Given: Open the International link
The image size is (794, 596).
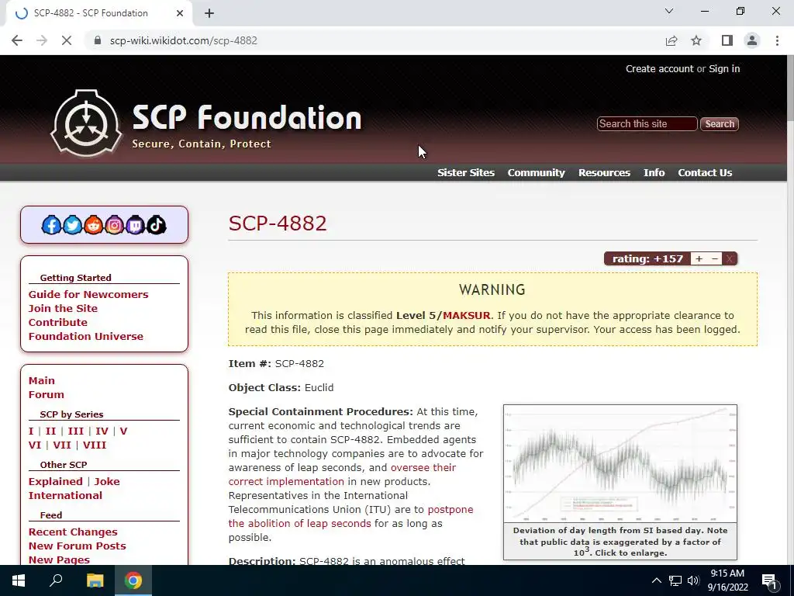Looking at the screenshot, I should click(65, 496).
